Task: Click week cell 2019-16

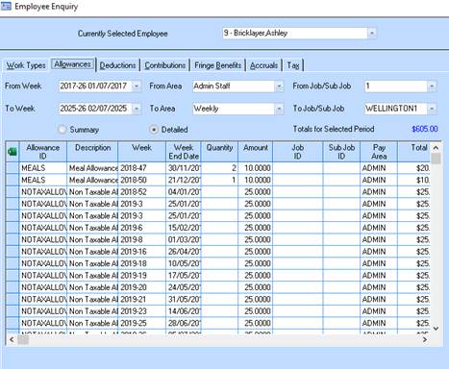Action: point(142,252)
